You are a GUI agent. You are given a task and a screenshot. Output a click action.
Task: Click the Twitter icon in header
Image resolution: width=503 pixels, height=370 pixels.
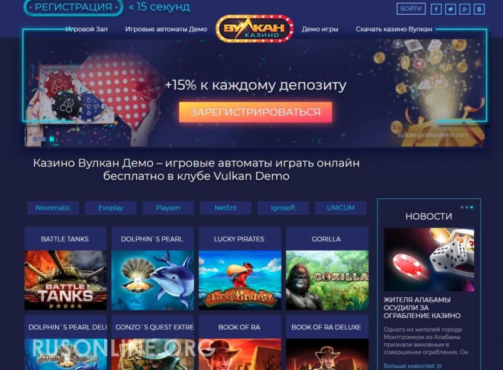tap(450, 9)
